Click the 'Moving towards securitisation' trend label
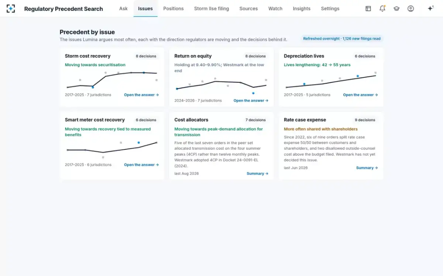The height and width of the screenshot is (276, 443). [95, 65]
